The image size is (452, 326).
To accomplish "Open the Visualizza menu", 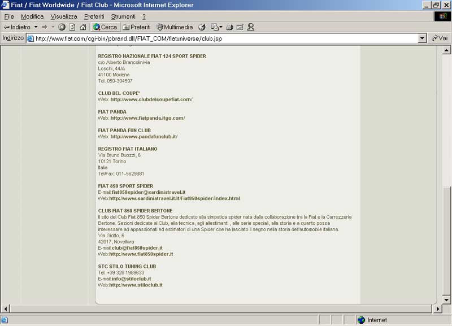I will (x=64, y=16).
